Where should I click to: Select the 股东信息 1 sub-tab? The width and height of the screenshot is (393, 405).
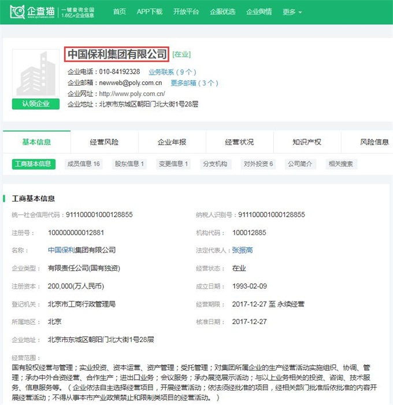coord(129,164)
